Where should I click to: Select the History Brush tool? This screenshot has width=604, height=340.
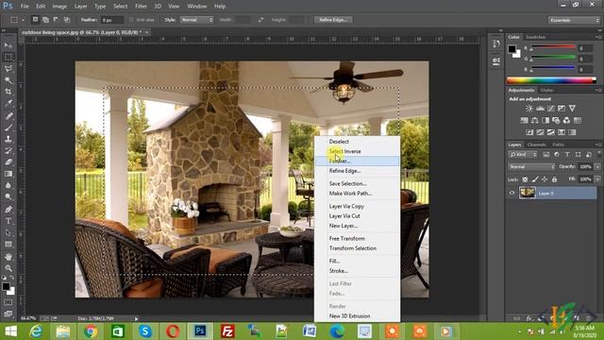(x=8, y=151)
